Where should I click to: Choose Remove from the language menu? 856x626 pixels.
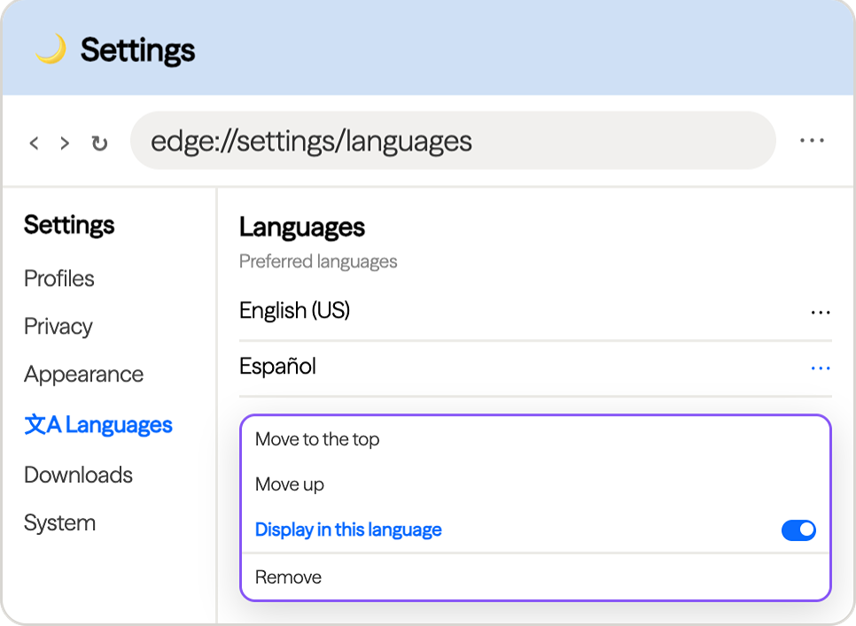535,577
